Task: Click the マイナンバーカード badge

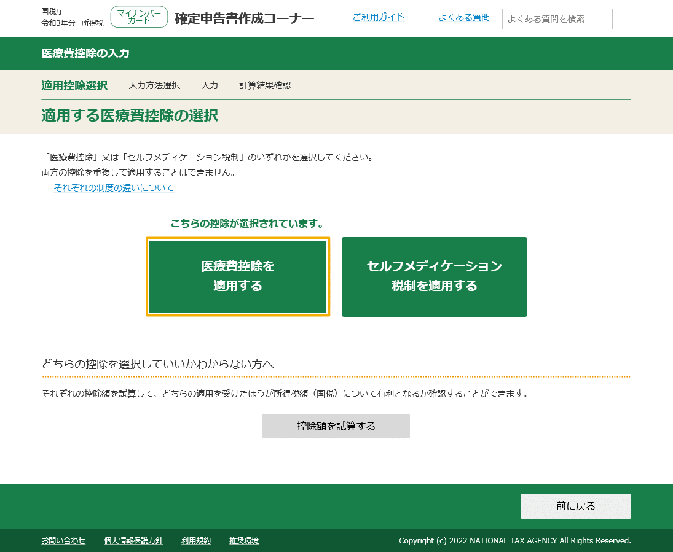Action: (139, 17)
